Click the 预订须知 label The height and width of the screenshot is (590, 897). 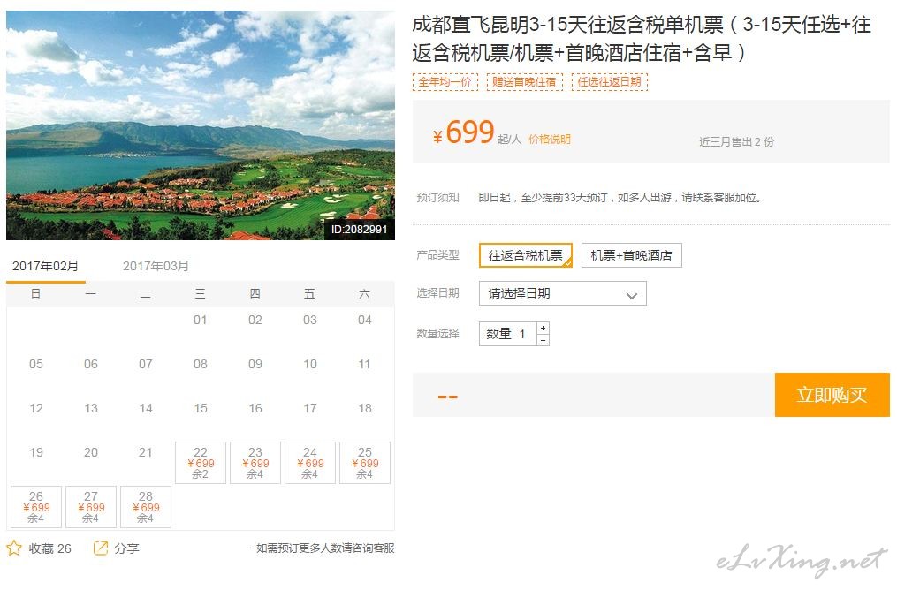tap(437, 198)
